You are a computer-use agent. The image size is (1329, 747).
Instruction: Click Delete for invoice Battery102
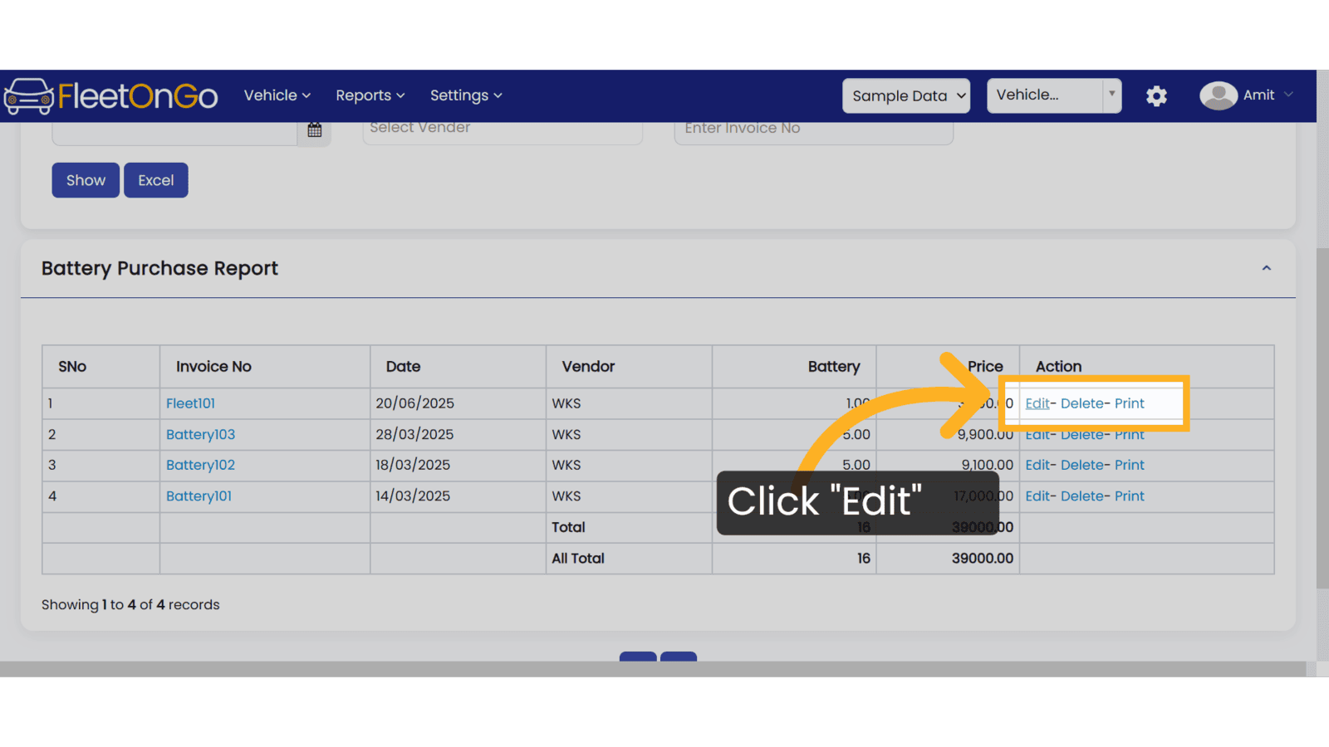[1082, 465]
